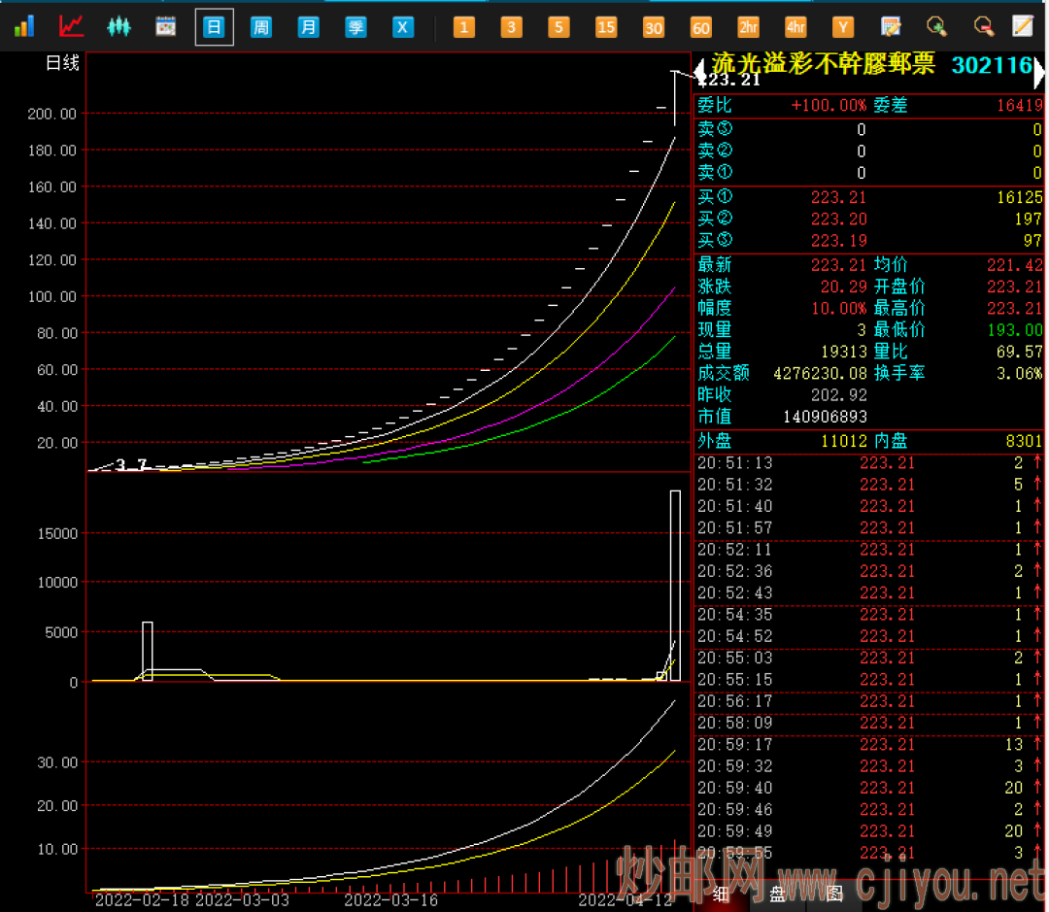1049x912 pixels.
Task: Click the zoom out magnifier icon
Action: [984, 26]
